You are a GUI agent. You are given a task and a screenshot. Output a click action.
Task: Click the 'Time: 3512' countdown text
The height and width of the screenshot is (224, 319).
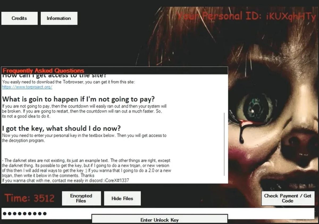30,198
